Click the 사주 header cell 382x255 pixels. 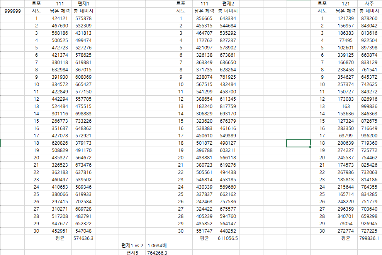(x=369, y=3)
